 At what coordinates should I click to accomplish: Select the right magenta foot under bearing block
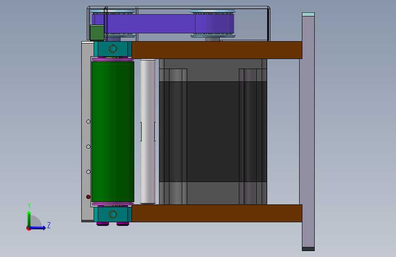pos(123,224)
